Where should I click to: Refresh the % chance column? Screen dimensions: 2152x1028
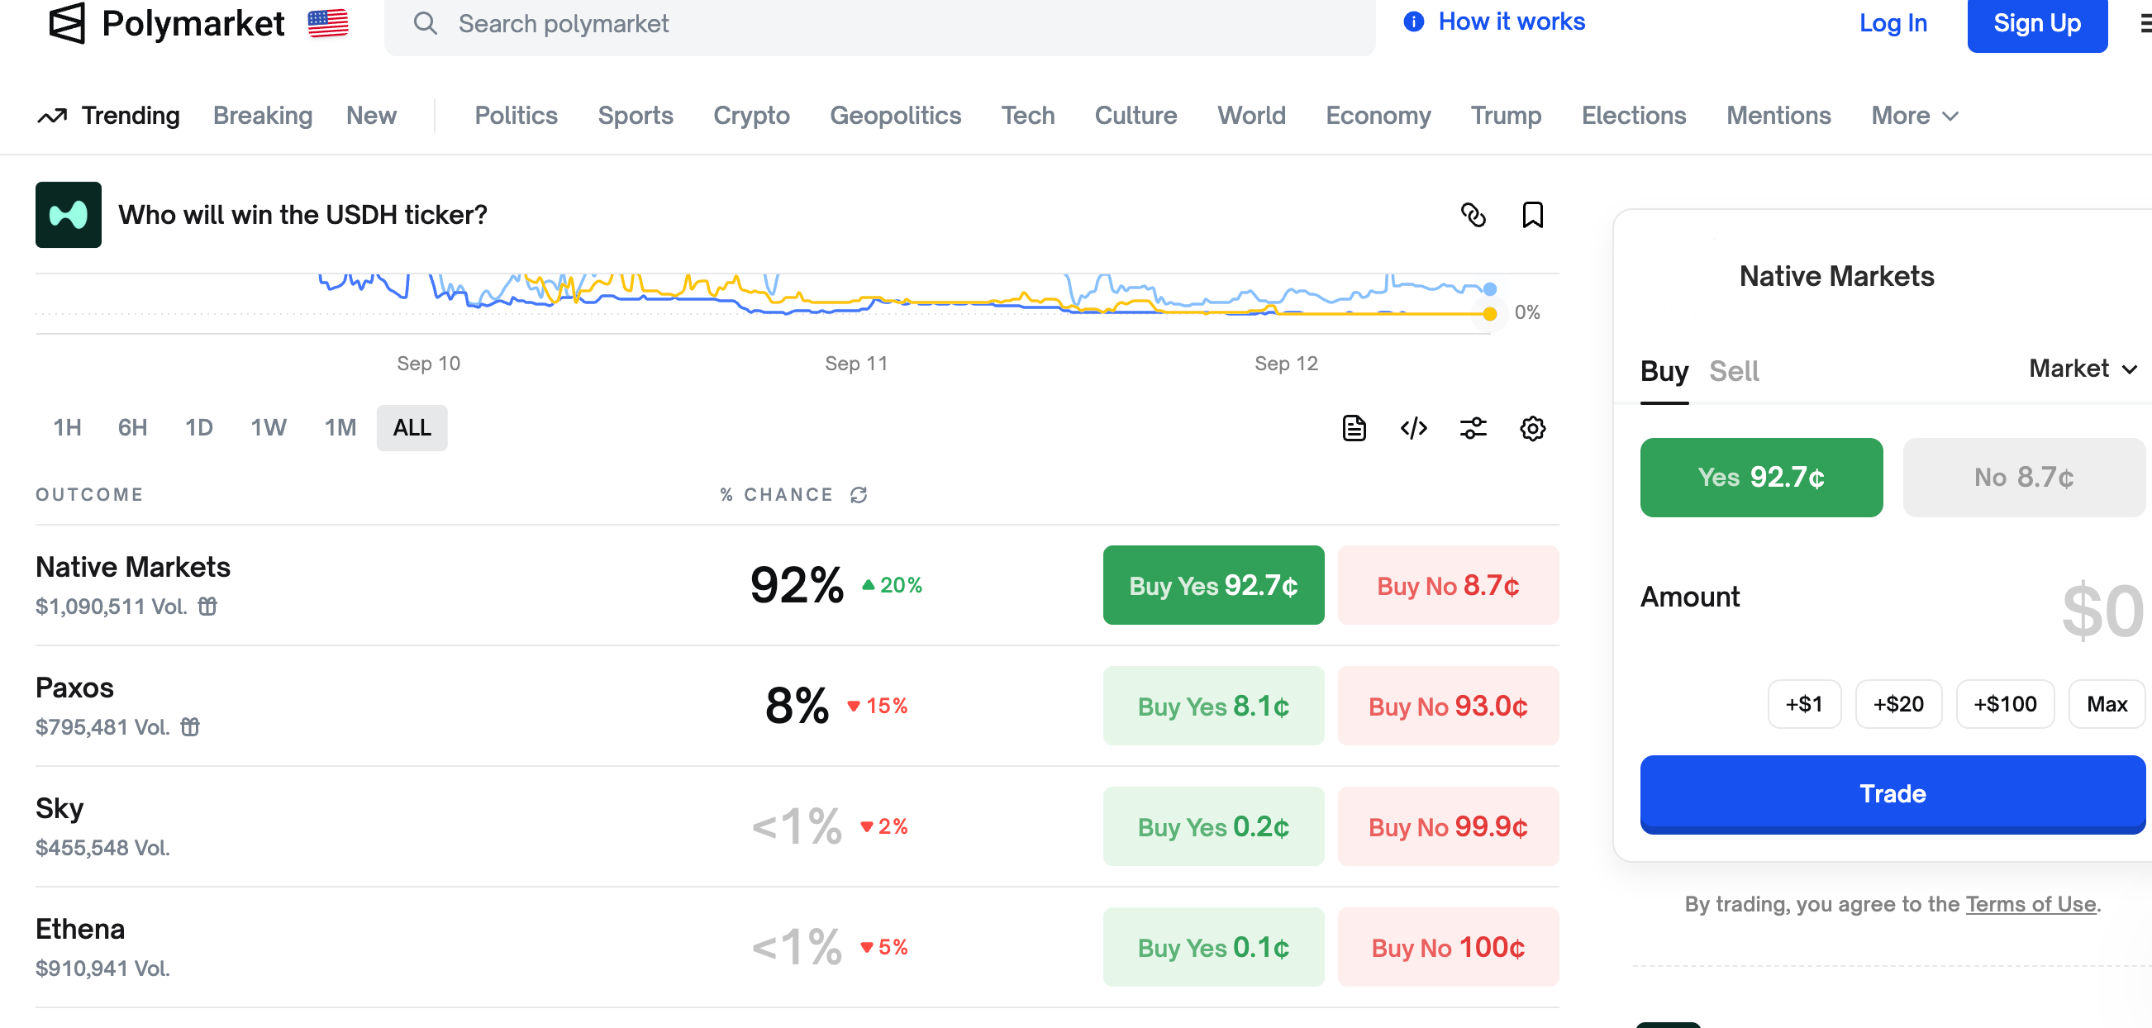pyautogui.click(x=859, y=495)
